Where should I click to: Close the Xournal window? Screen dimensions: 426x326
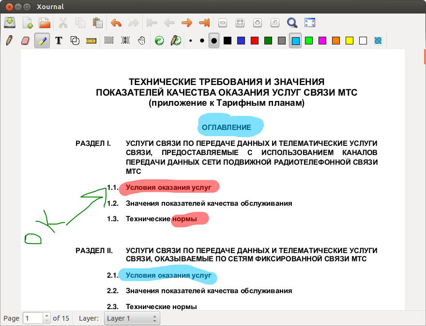pos(9,6)
